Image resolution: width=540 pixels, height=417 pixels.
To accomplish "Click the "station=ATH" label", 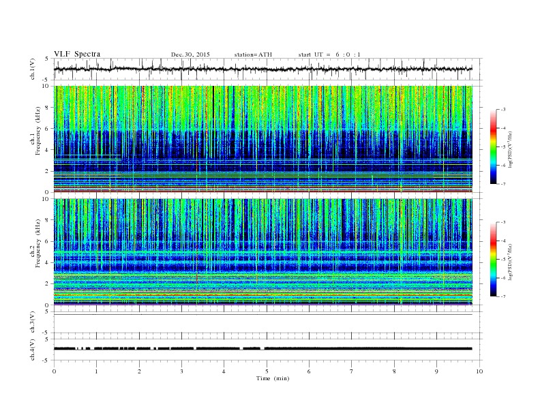I will (253, 55).
